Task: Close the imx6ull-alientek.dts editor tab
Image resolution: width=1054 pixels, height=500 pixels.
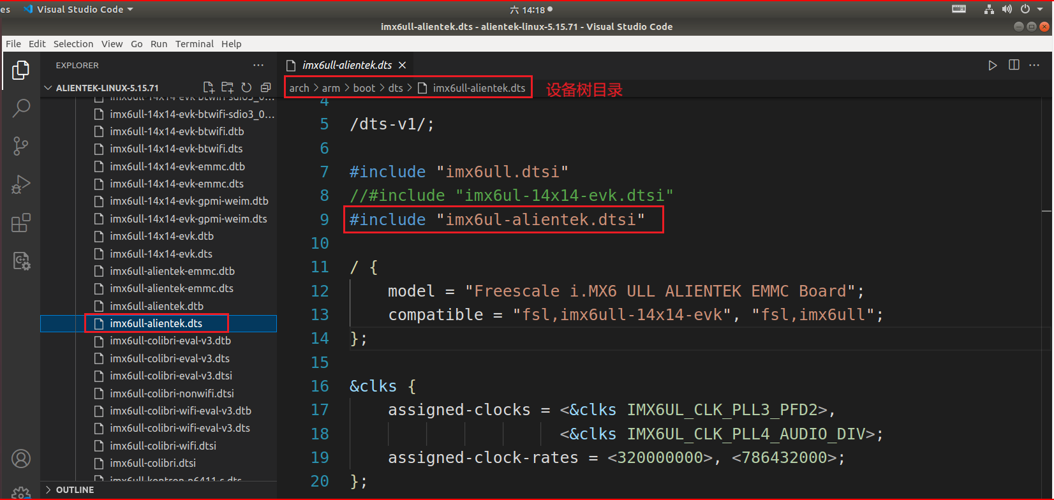Action: pos(402,65)
